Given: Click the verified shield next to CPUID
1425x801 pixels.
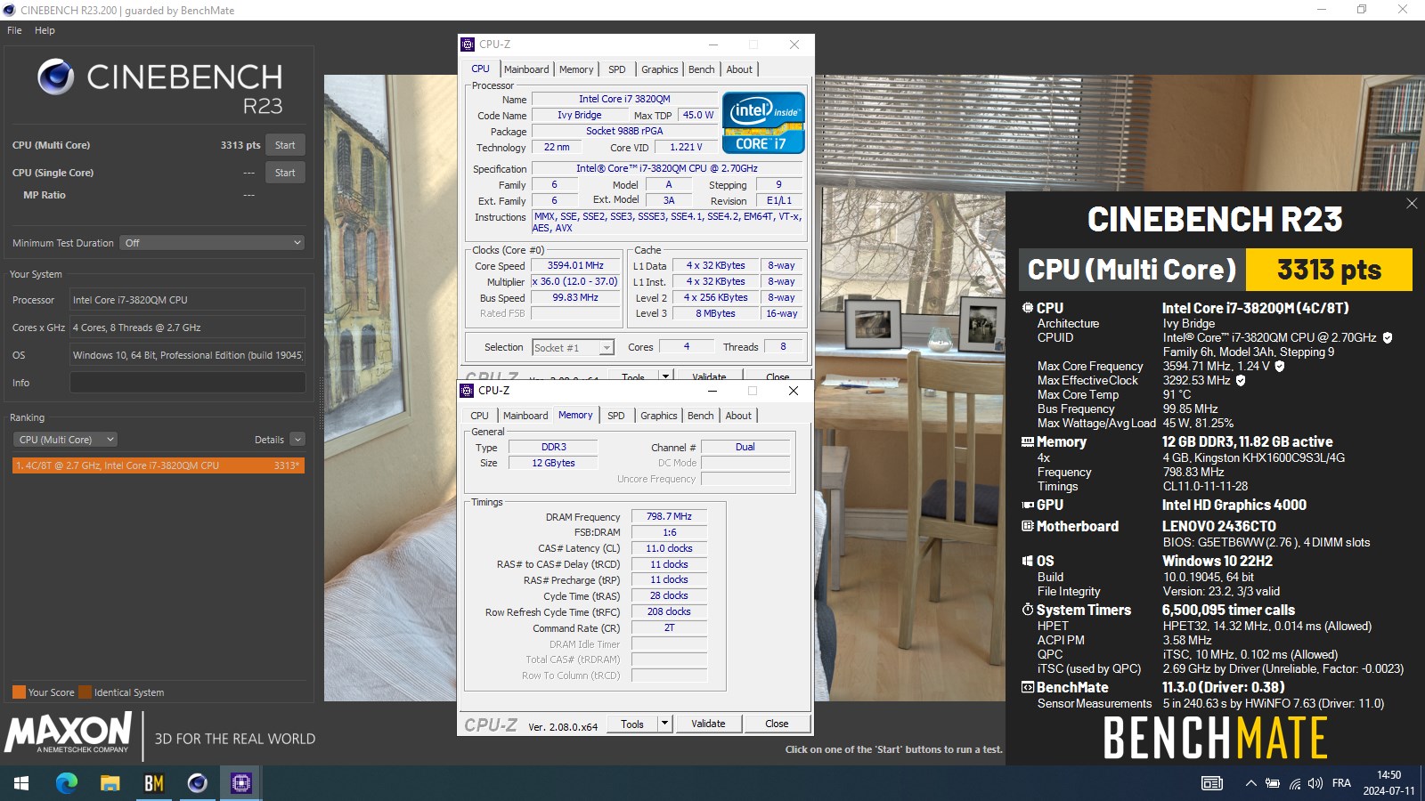Looking at the screenshot, I should tap(1388, 337).
